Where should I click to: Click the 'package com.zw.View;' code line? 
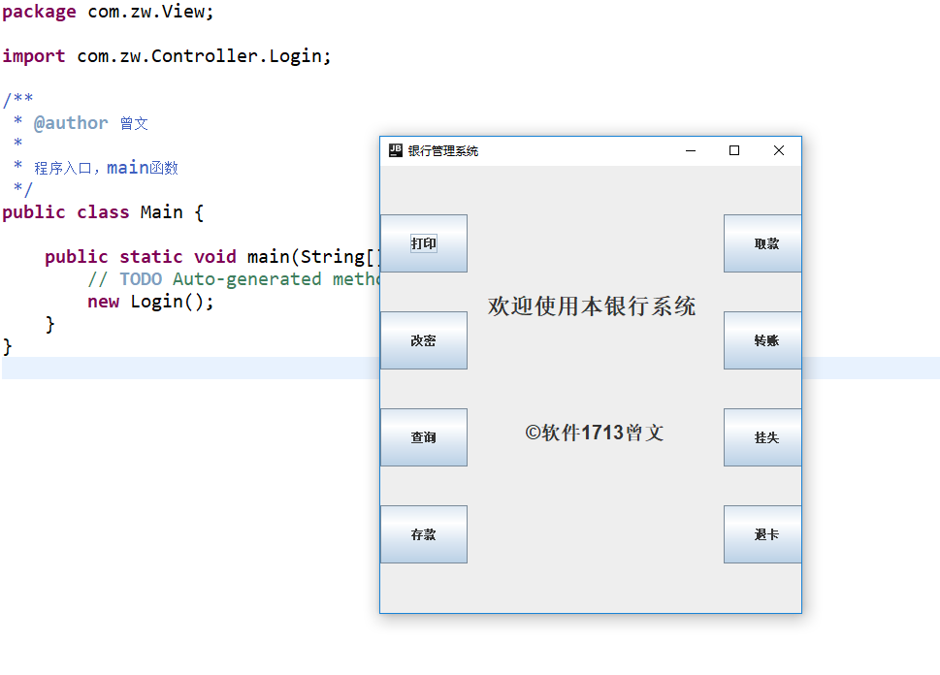[x=108, y=12]
